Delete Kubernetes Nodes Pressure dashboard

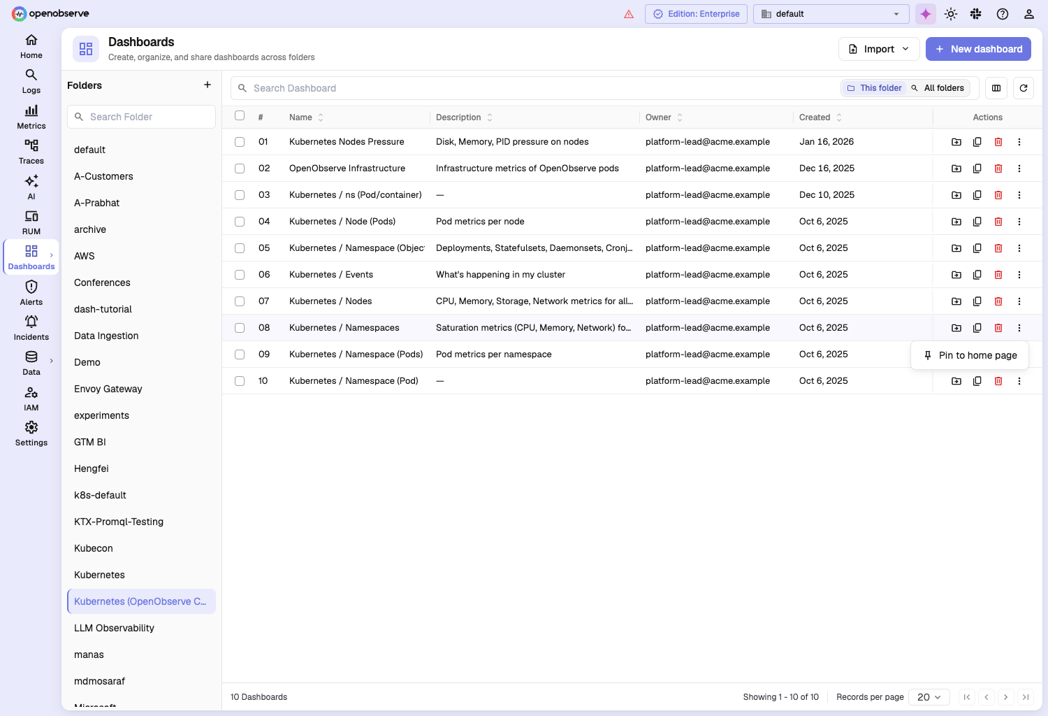[x=998, y=142]
